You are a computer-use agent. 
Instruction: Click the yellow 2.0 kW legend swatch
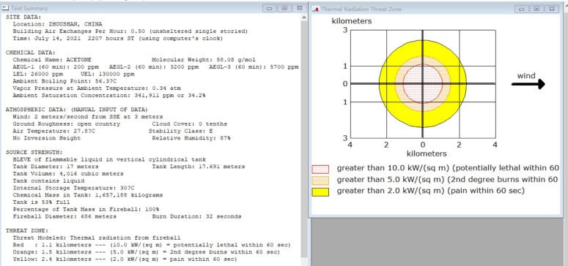point(320,192)
